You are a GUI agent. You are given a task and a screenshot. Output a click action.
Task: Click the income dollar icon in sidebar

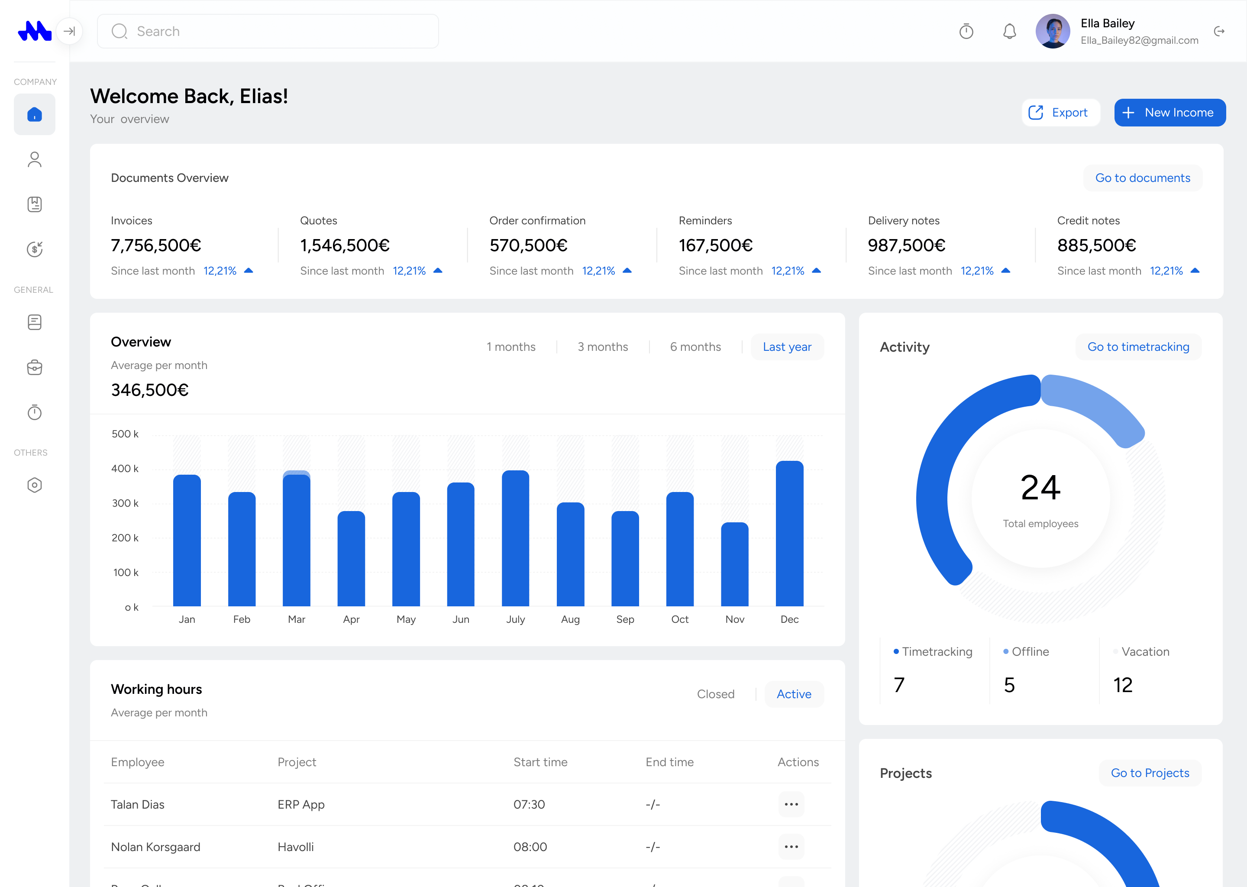pyautogui.click(x=34, y=249)
